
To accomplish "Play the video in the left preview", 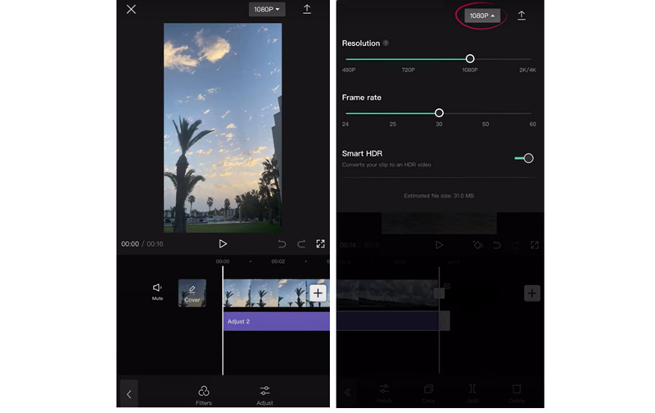I will pyautogui.click(x=223, y=243).
